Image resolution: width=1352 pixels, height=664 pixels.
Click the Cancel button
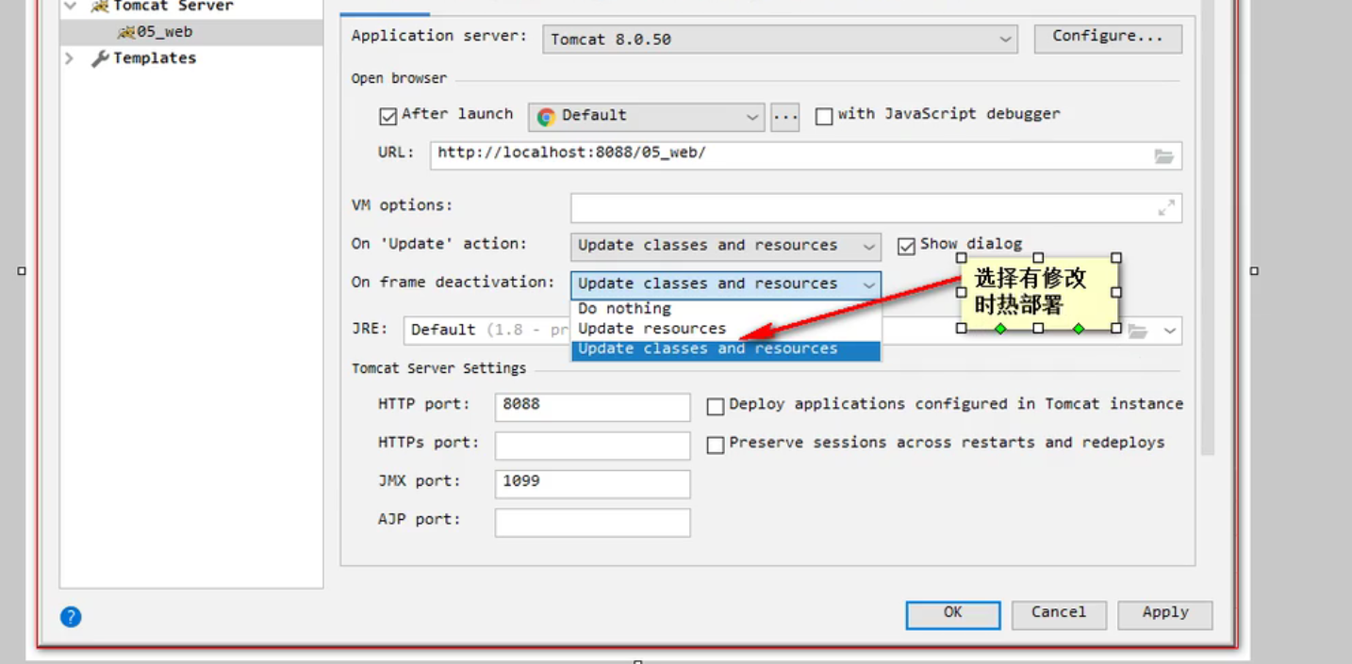coord(1059,614)
